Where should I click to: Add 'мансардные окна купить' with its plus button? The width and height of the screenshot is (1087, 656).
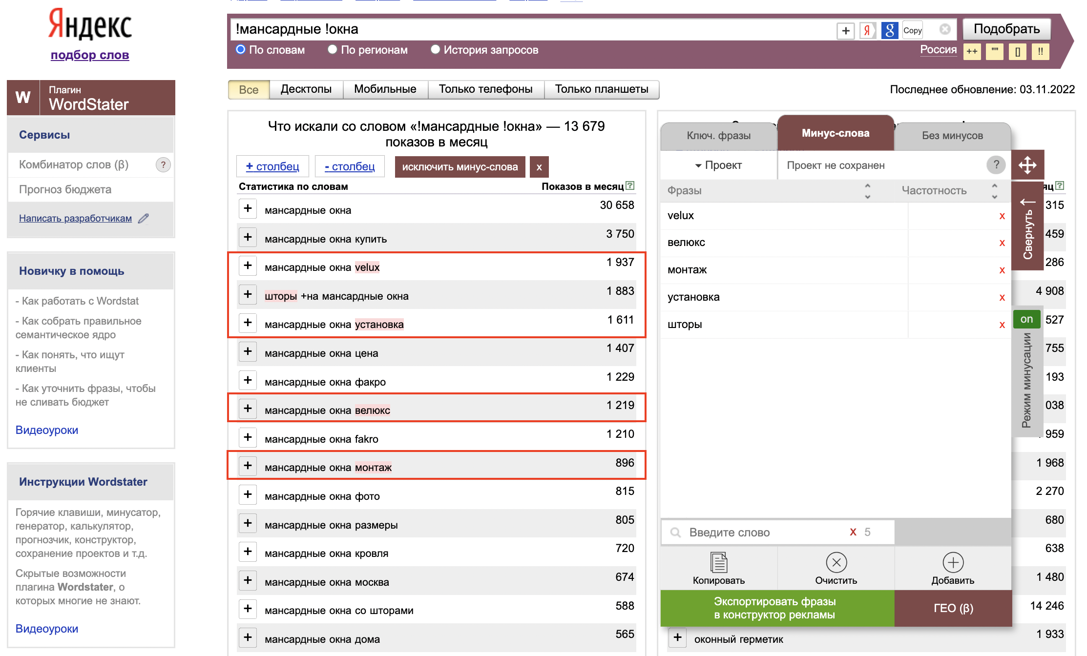click(x=248, y=237)
